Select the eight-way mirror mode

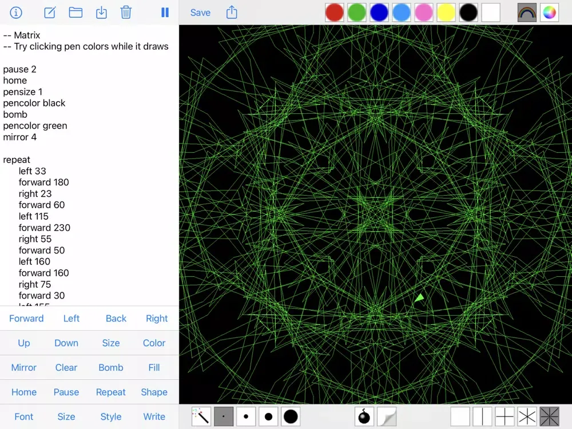click(x=549, y=416)
